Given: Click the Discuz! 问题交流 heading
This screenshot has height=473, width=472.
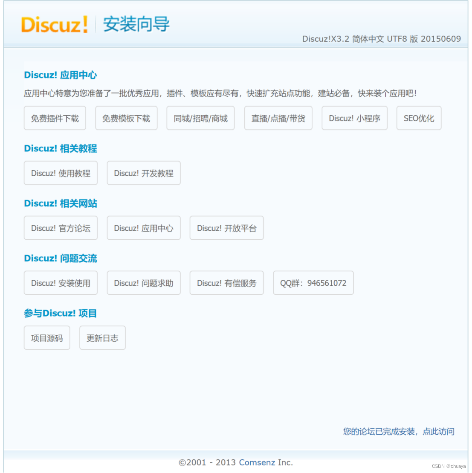Looking at the screenshot, I should click(60, 258).
